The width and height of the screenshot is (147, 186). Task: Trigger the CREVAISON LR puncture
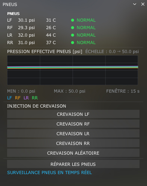click(x=73, y=133)
